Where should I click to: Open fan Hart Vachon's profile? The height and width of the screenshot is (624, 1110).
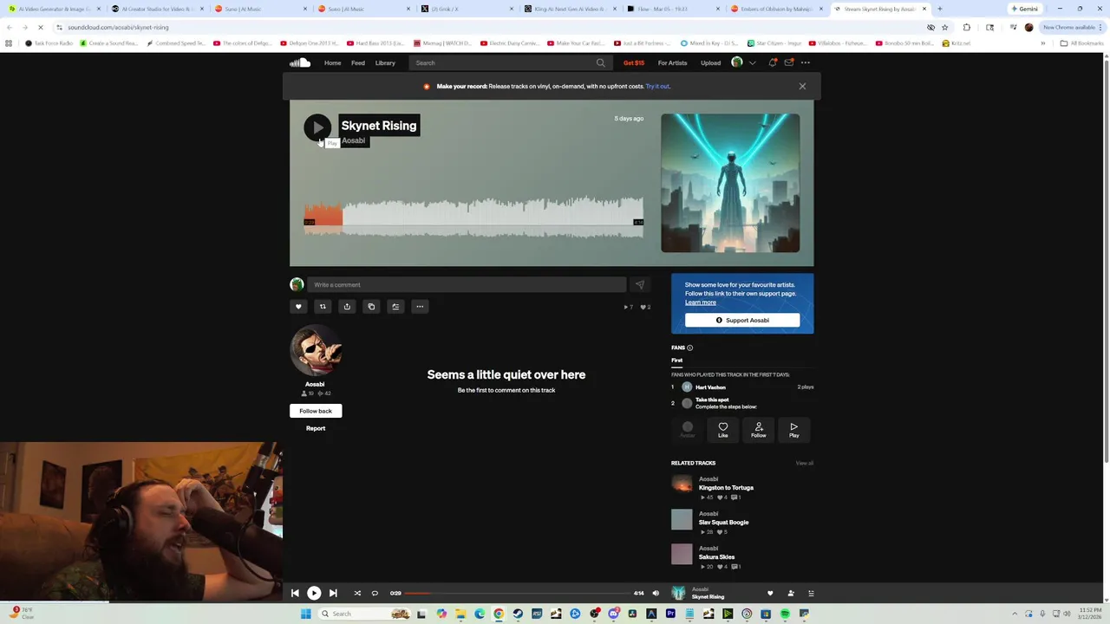click(710, 387)
